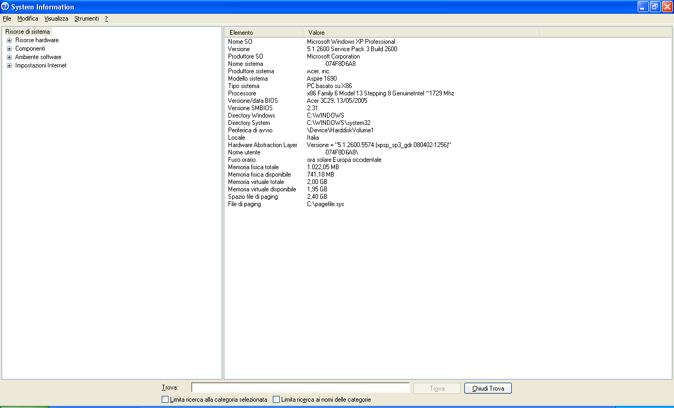Enable Limita ricerca ai nomi delle categorie
674x408 pixels.
coord(276,400)
